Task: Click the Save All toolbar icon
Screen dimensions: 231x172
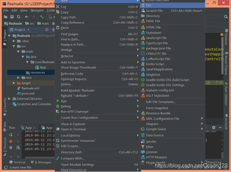Action: point(12,17)
